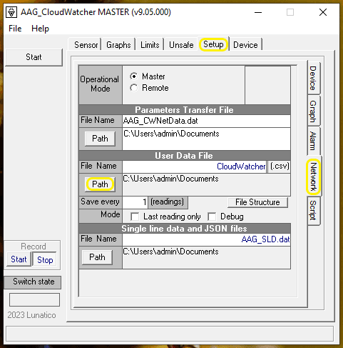Open the vertical Device side tab
Image resolution: width=343 pixels, height=348 pixels.
[x=313, y=78]
